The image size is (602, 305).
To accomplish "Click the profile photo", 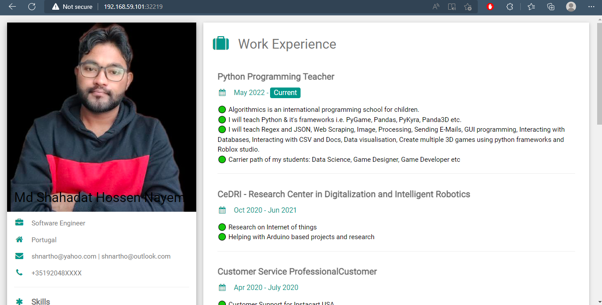I will point(102,117).
